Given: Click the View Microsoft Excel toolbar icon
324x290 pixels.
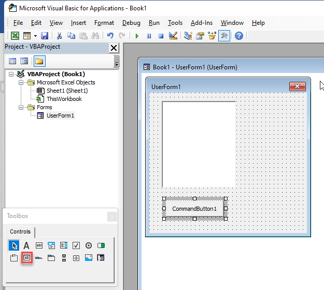Looking at the screenshot, I should 15,36.
